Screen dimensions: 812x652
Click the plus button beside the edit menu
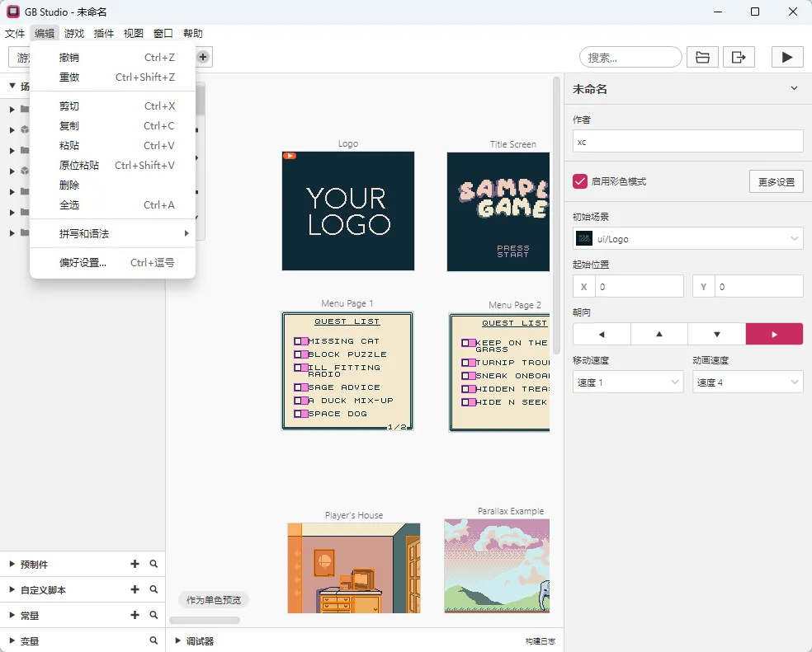coord(203,57)
